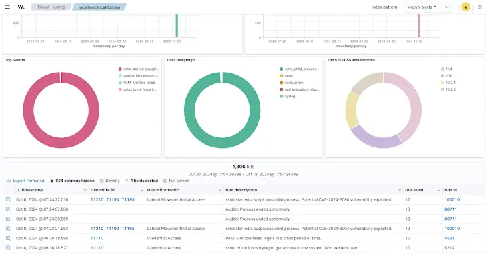Image resolution: width=487 pixels, height=254 pixels.
Task: Click the Wazuh W. logo
Action: (x=21, y=7)
